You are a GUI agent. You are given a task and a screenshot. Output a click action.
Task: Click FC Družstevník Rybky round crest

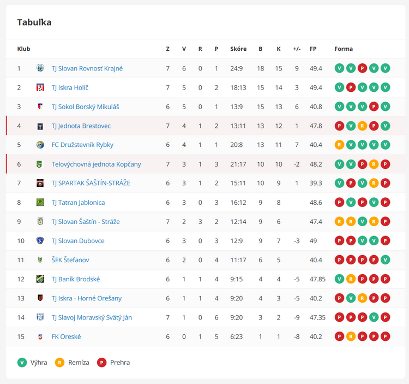tap(40, 145)
